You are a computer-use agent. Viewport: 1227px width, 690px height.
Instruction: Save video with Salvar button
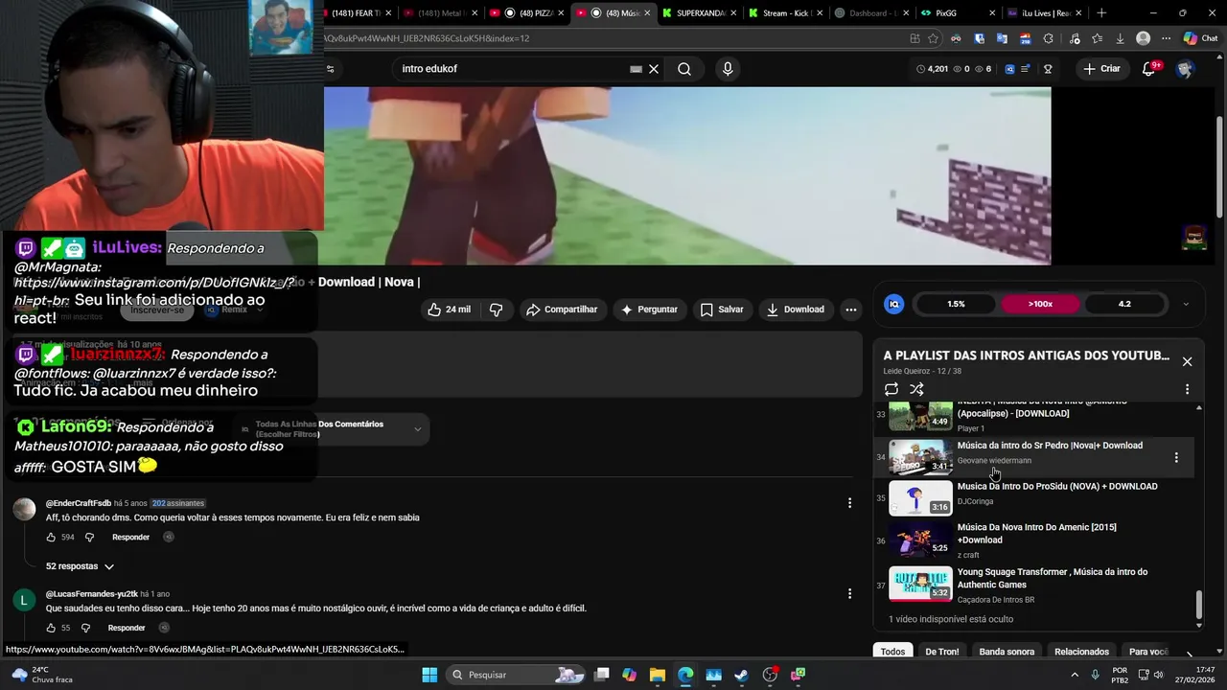pyautogui.click(x=722, y=310)
